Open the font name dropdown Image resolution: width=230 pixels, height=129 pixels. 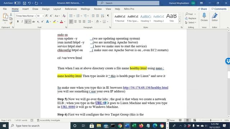pos(35,16)
